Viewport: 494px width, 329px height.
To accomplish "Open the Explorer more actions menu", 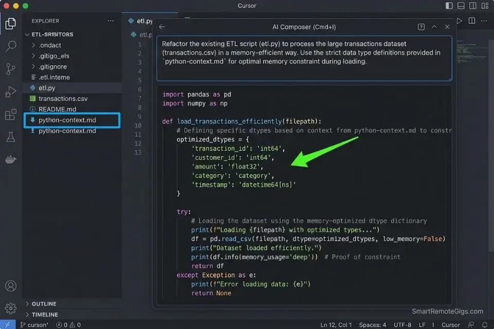I will (111, 21).
